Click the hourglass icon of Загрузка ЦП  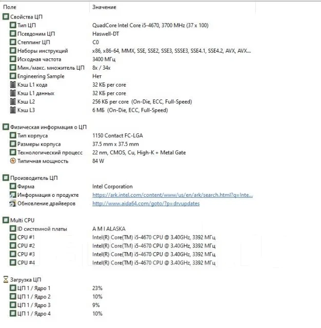(6, 279)
